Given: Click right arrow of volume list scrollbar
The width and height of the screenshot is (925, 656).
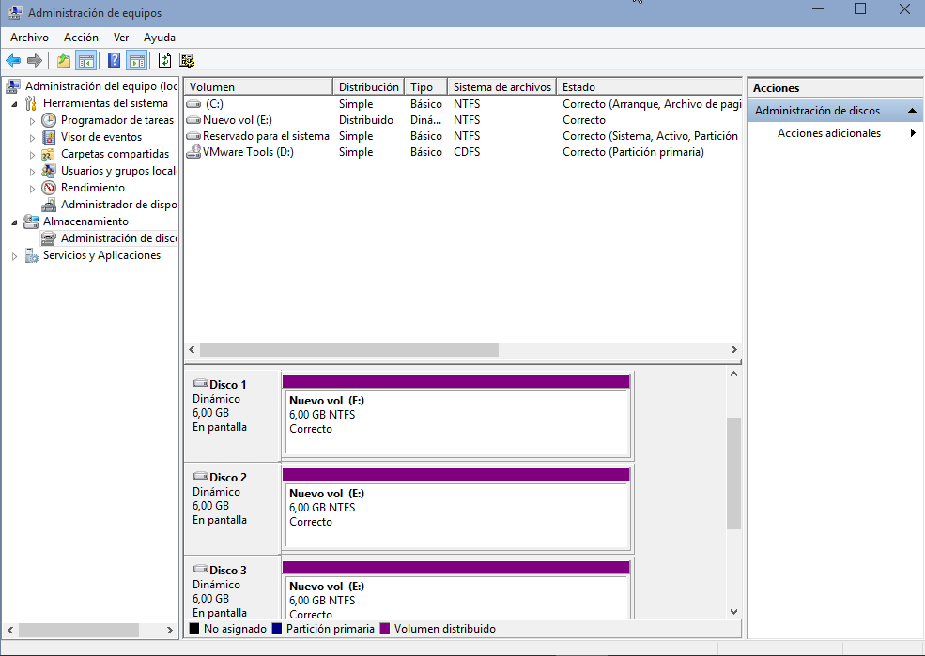Looking at the screenshot, I should tap(733, 349).
